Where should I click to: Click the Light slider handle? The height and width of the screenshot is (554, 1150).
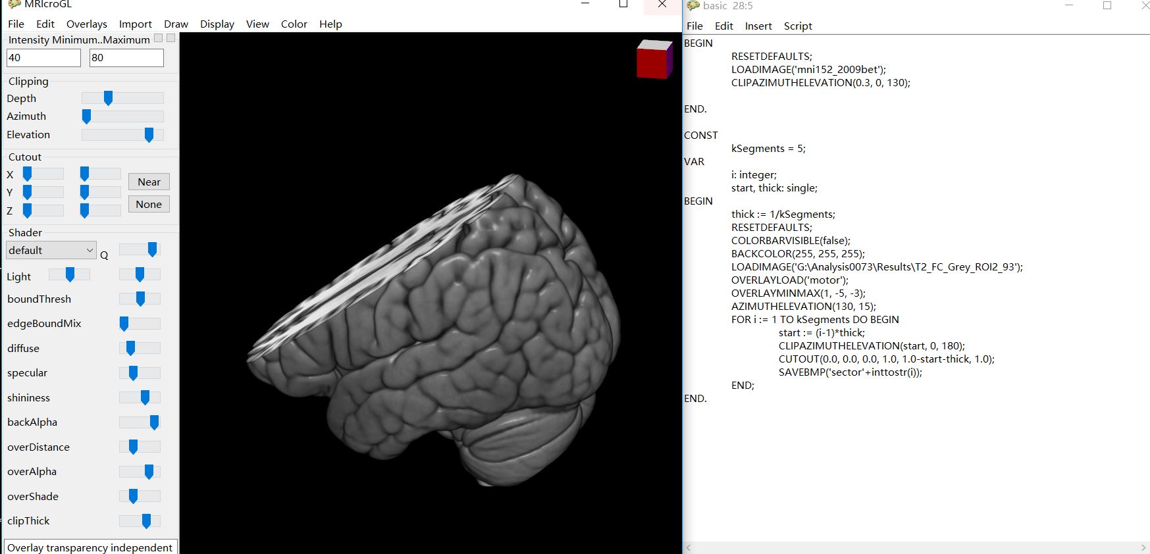70,274
